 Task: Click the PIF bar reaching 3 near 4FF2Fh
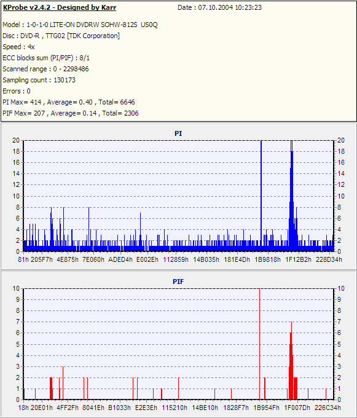point(63,383)
